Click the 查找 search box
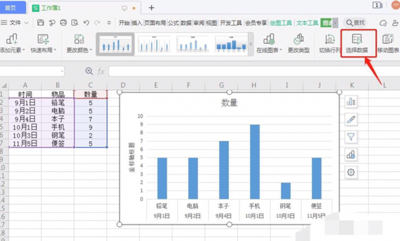Viewport: 400px width, 241px height. [356, 23]
